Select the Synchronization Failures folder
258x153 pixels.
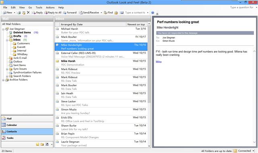click(x=27, y=72)
